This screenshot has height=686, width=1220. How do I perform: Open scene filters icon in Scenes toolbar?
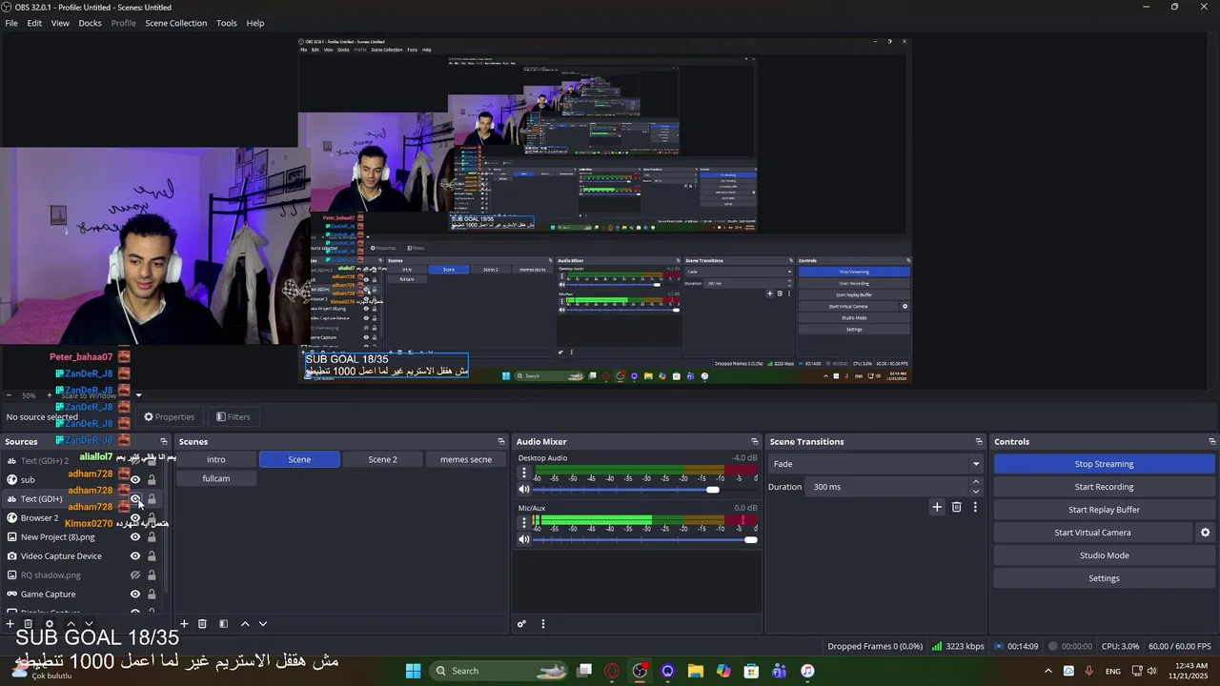tap(223, 624)
